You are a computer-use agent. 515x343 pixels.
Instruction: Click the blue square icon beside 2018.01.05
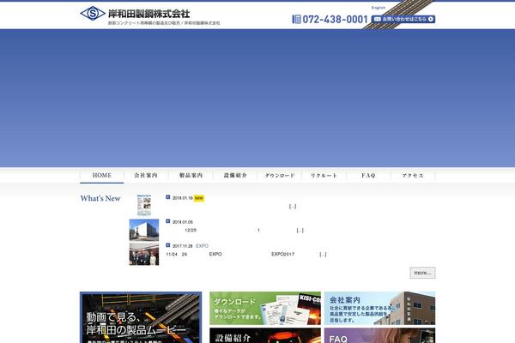click(168, 221)
